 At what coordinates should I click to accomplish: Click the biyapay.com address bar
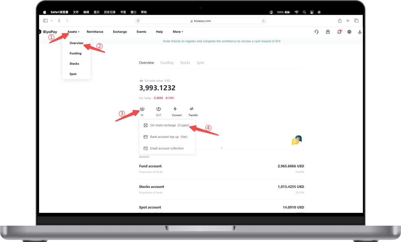tap(200, 21)
